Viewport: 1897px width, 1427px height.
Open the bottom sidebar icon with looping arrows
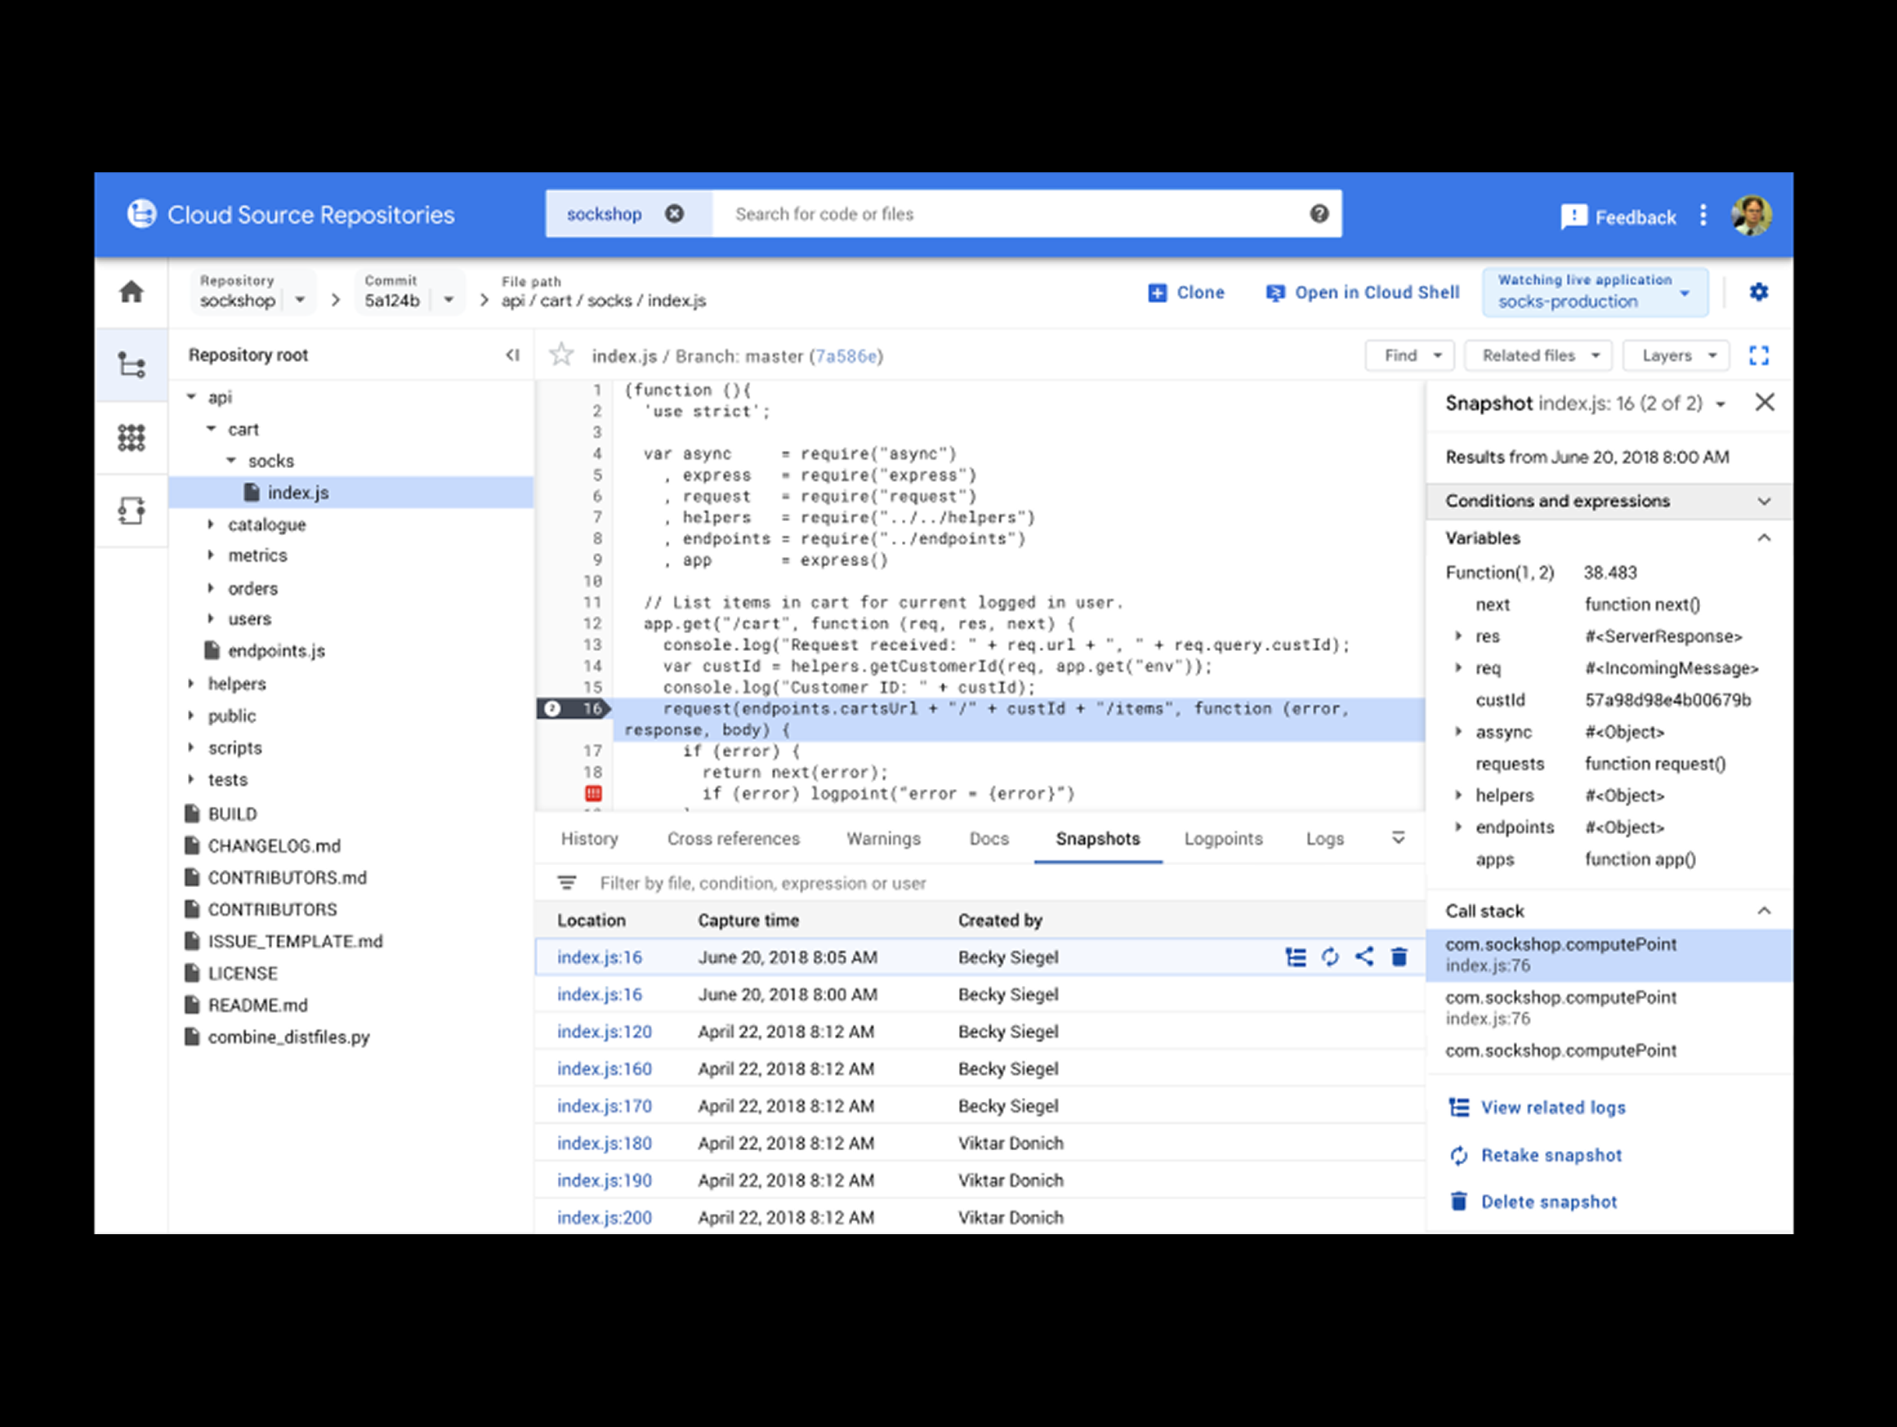132,511
